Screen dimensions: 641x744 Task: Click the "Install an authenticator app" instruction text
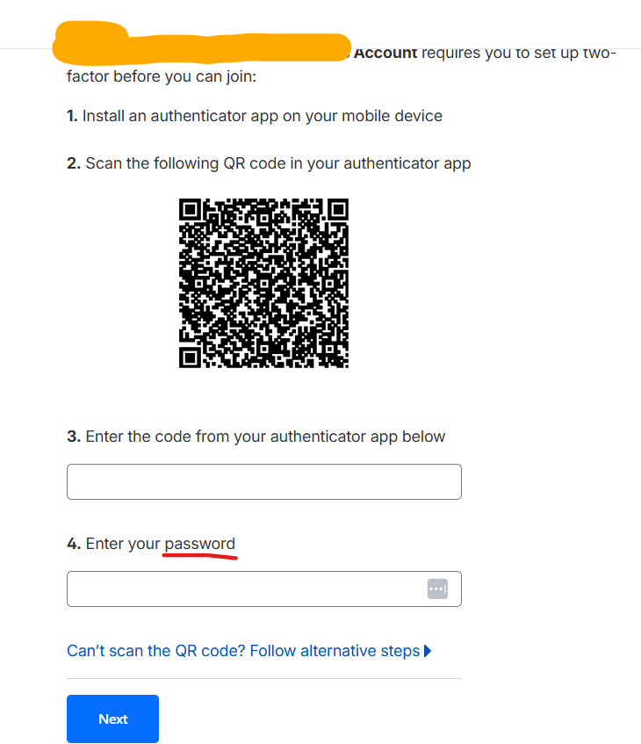[262, 116]
